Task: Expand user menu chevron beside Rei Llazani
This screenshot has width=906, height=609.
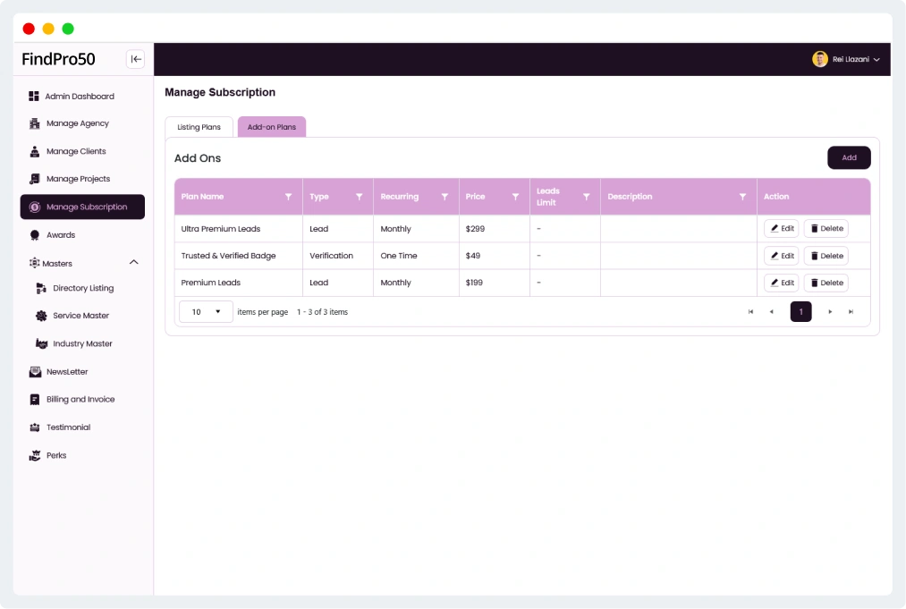Action: (876, 60)
